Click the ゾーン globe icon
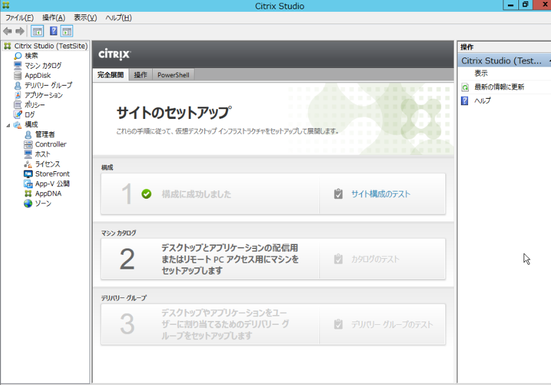The width and height of the screenshot is (551, 385). [x=28, y=203]
